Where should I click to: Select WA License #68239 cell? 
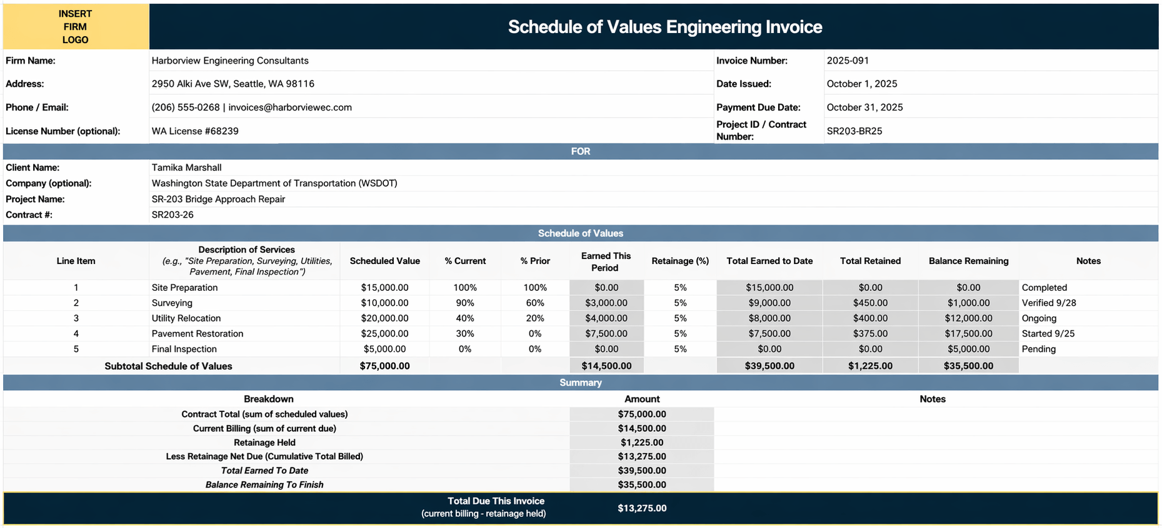click(431, 131)
